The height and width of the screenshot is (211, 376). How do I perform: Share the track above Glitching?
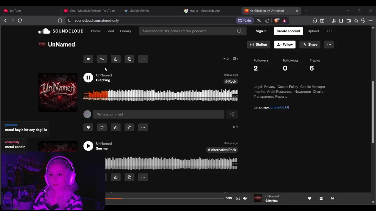(116, 59)
